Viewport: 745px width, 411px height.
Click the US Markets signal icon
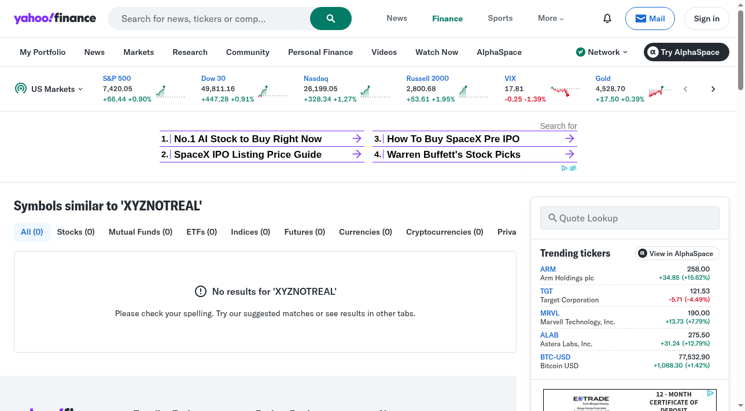click(21, 88)
